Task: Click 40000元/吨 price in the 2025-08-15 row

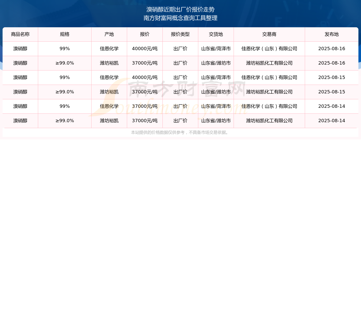Action: tap(145, 78)
